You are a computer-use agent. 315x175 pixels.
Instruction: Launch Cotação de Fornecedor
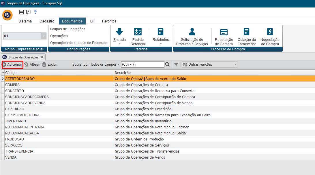247,32
